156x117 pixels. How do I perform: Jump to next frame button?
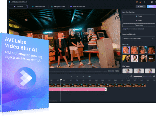(x=84, y=76)
